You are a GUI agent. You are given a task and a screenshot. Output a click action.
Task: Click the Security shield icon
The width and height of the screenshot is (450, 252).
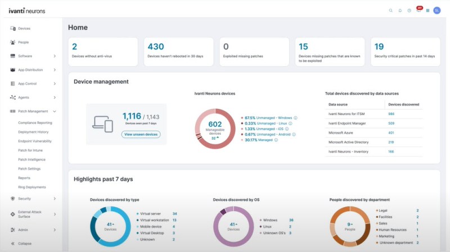coord(12,199)
